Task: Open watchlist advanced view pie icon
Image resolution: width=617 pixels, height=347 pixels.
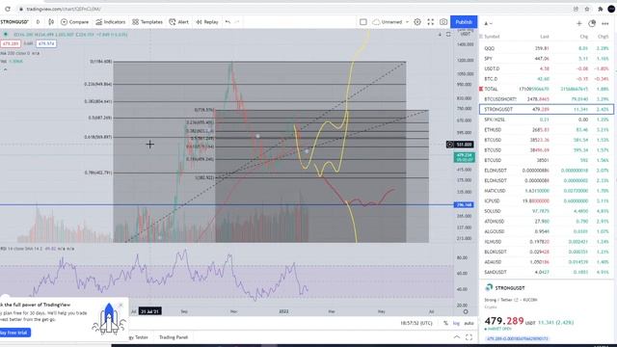Action: coord(592,23)
